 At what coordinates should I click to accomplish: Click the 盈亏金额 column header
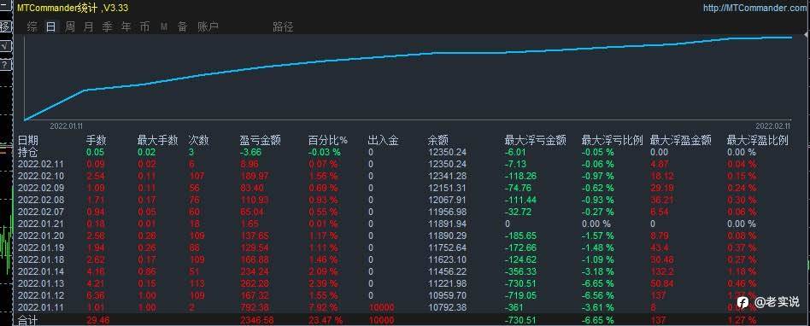pos(260,140)
